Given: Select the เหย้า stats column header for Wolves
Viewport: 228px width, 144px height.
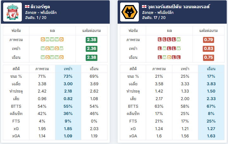Looking at the screenshot, I should [185, 69].
